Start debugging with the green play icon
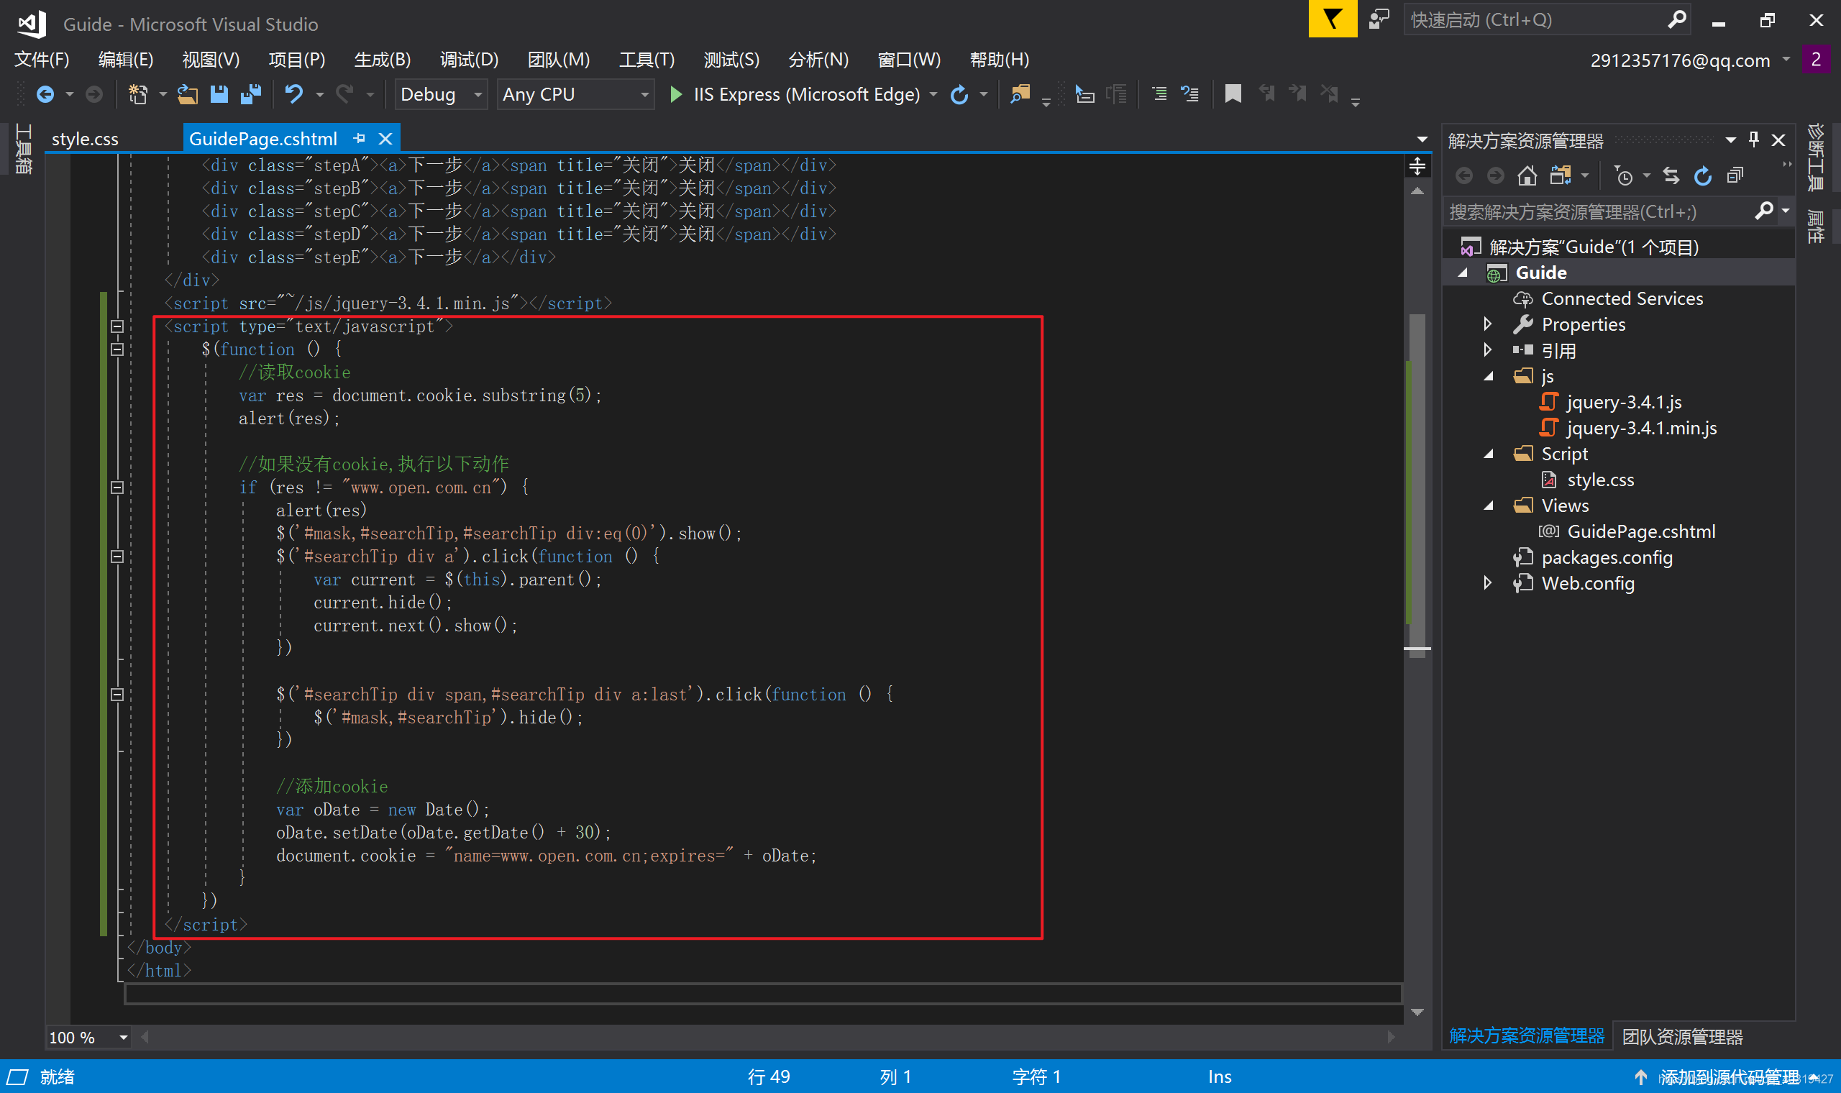Image resolution: width=1841 pixels, height=1093 pixels. click(x=675, y=94)
